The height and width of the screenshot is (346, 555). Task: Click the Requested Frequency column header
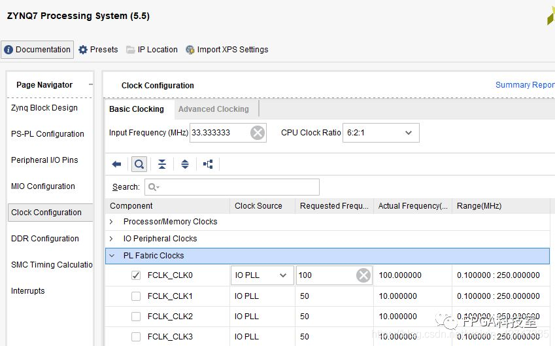coord(334,206)
